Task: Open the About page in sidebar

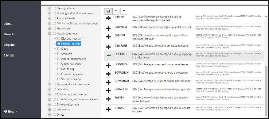Action: pos(8,24)
